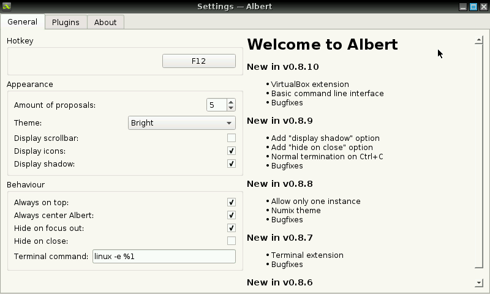Click the 'Hotkey' group label
This screenshot has height=294, width=490.
pos(20,41)
